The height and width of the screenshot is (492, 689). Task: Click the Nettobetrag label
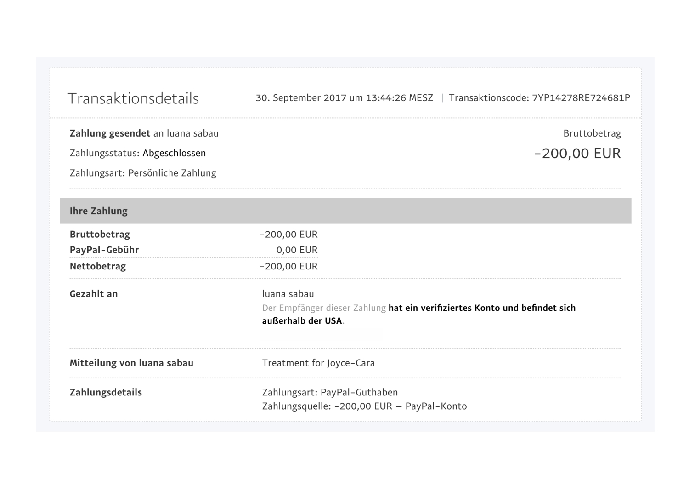coord(98,266)
